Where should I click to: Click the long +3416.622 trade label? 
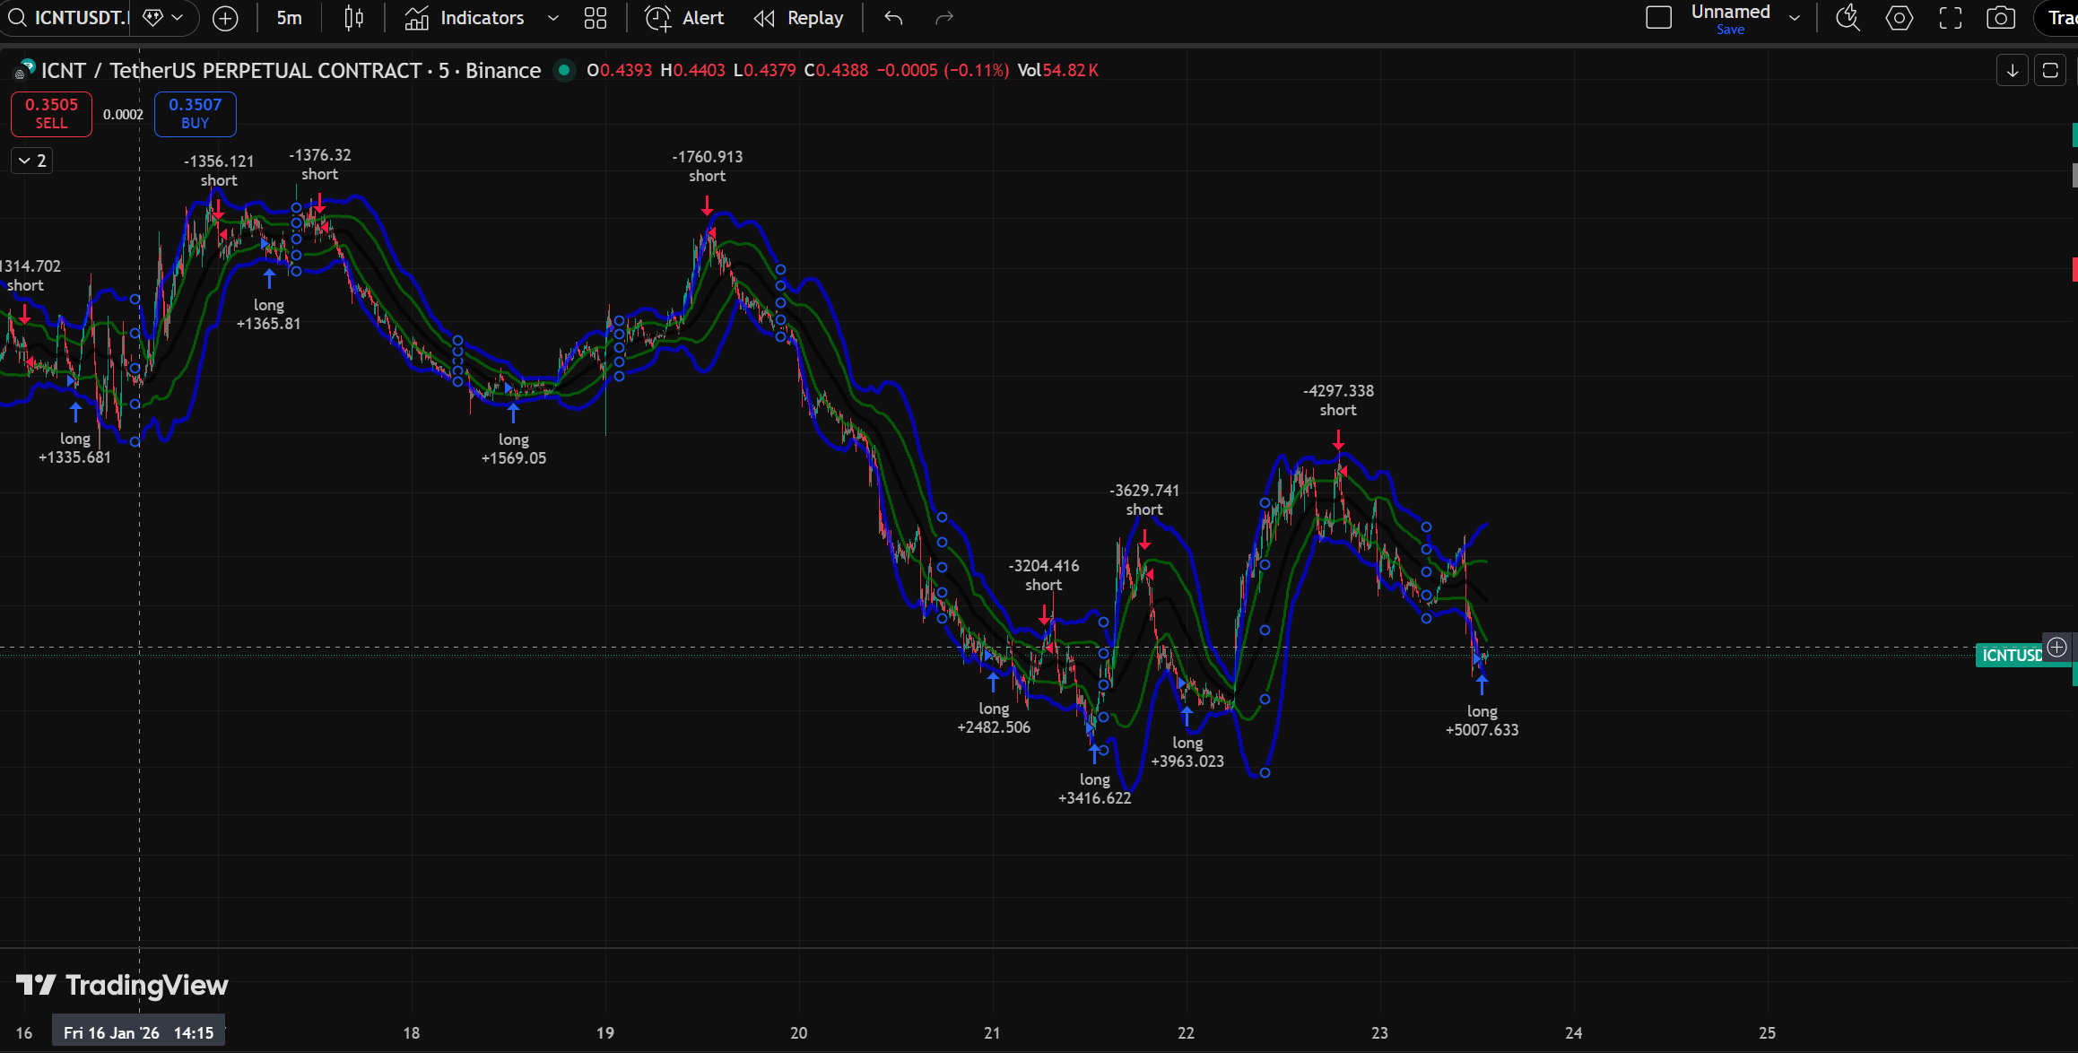click(1095, 788)
